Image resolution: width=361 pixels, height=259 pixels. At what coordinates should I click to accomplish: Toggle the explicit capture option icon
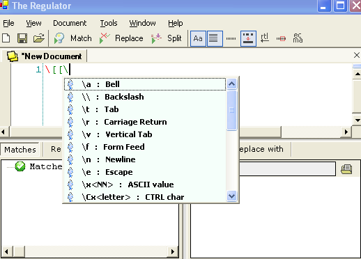[248, 38]
